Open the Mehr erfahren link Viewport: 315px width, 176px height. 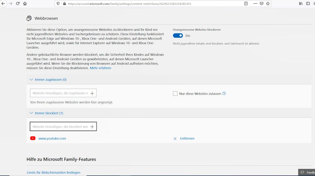point(101,68)
